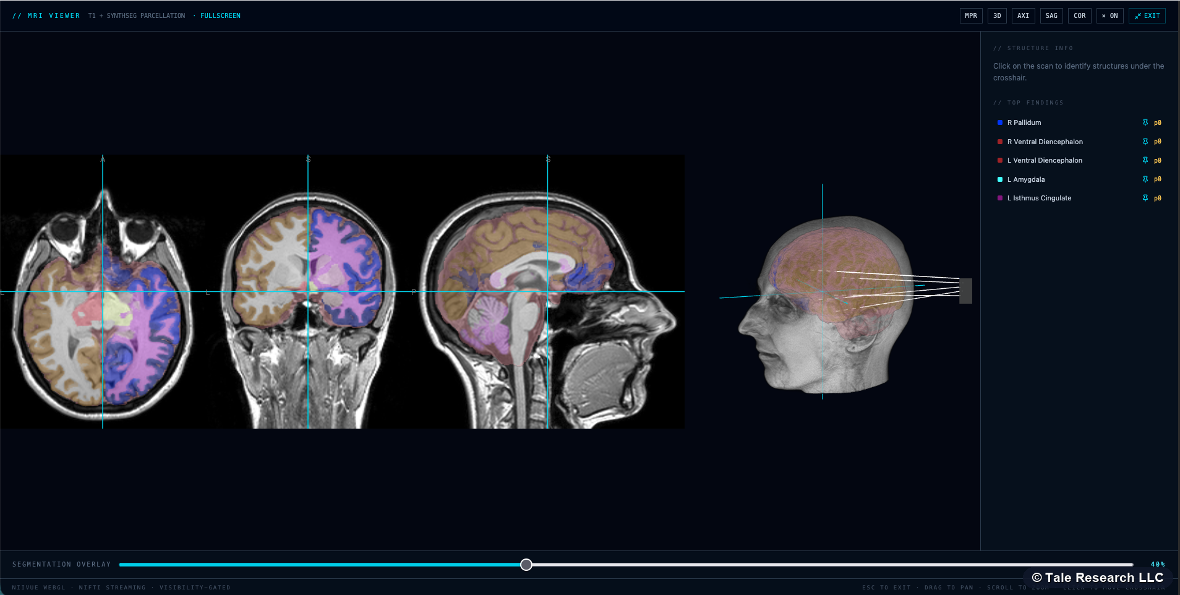This screenshot has height=595, width=1180.
Task: Click the axial slice to move the crosshair
Action: [102, 292]
